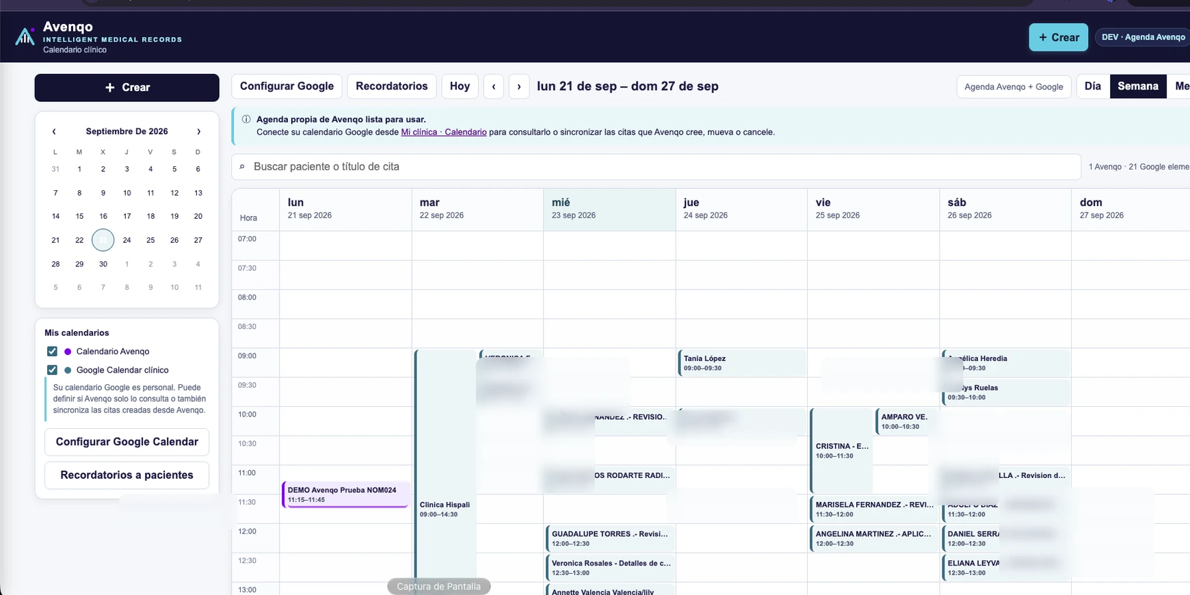Open Configurar Google in the toolbar
Viewport: 1190px width, 595px height.
click(287, 86)
